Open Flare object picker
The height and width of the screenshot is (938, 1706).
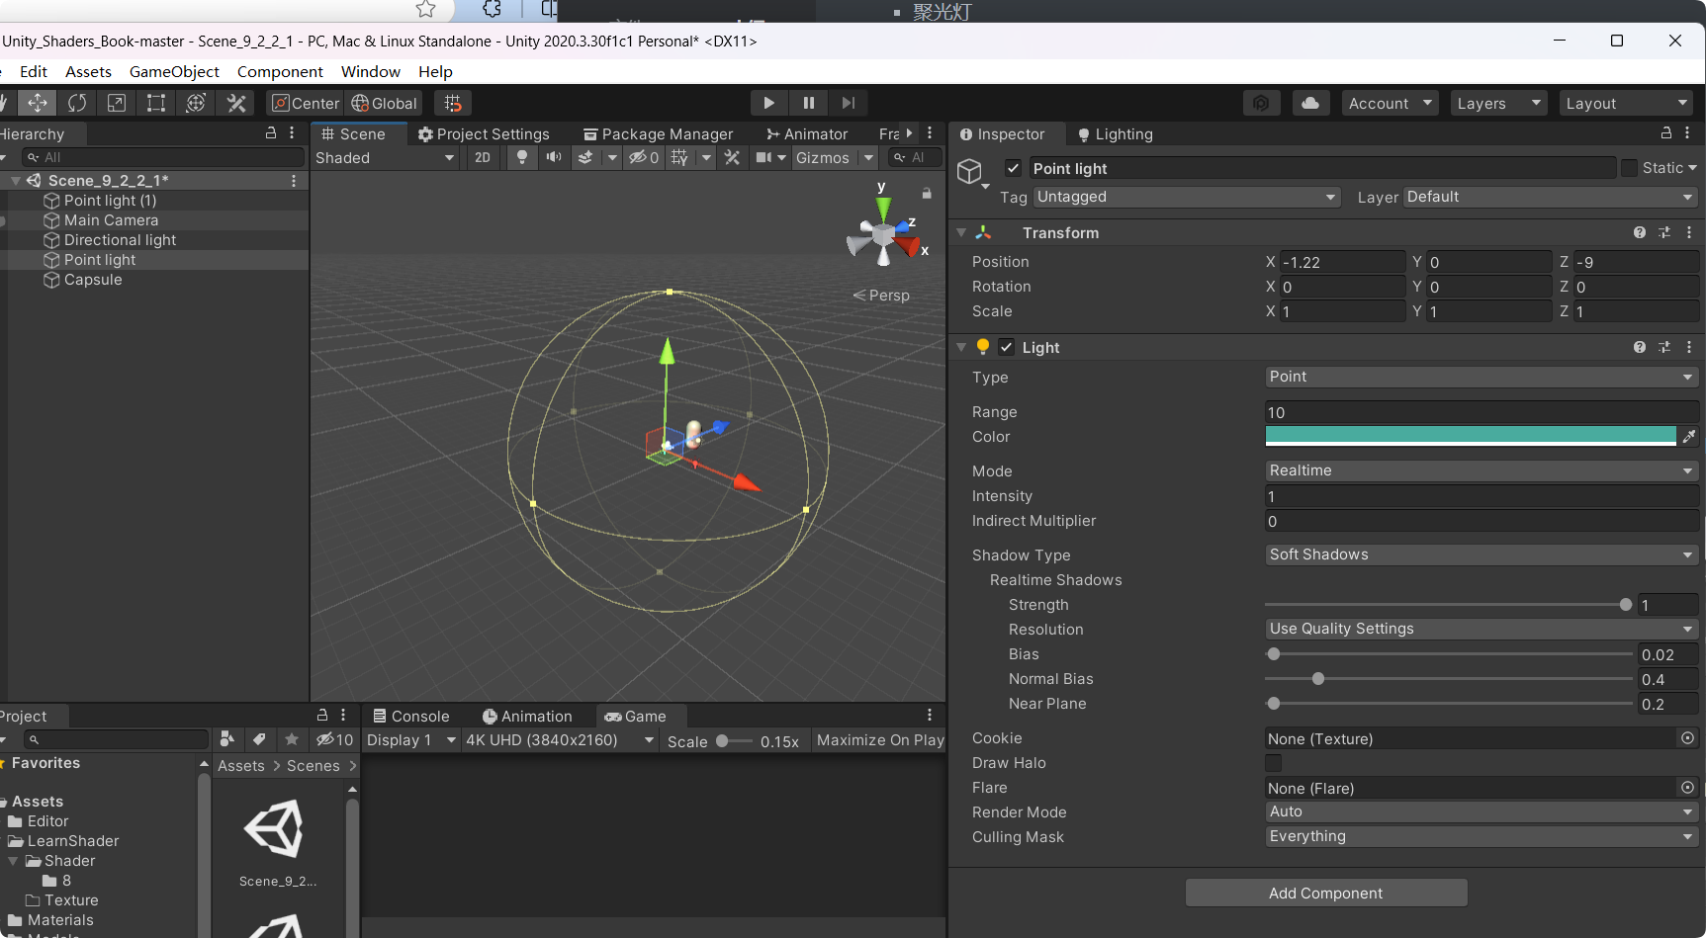click(x=1687, y=787)
